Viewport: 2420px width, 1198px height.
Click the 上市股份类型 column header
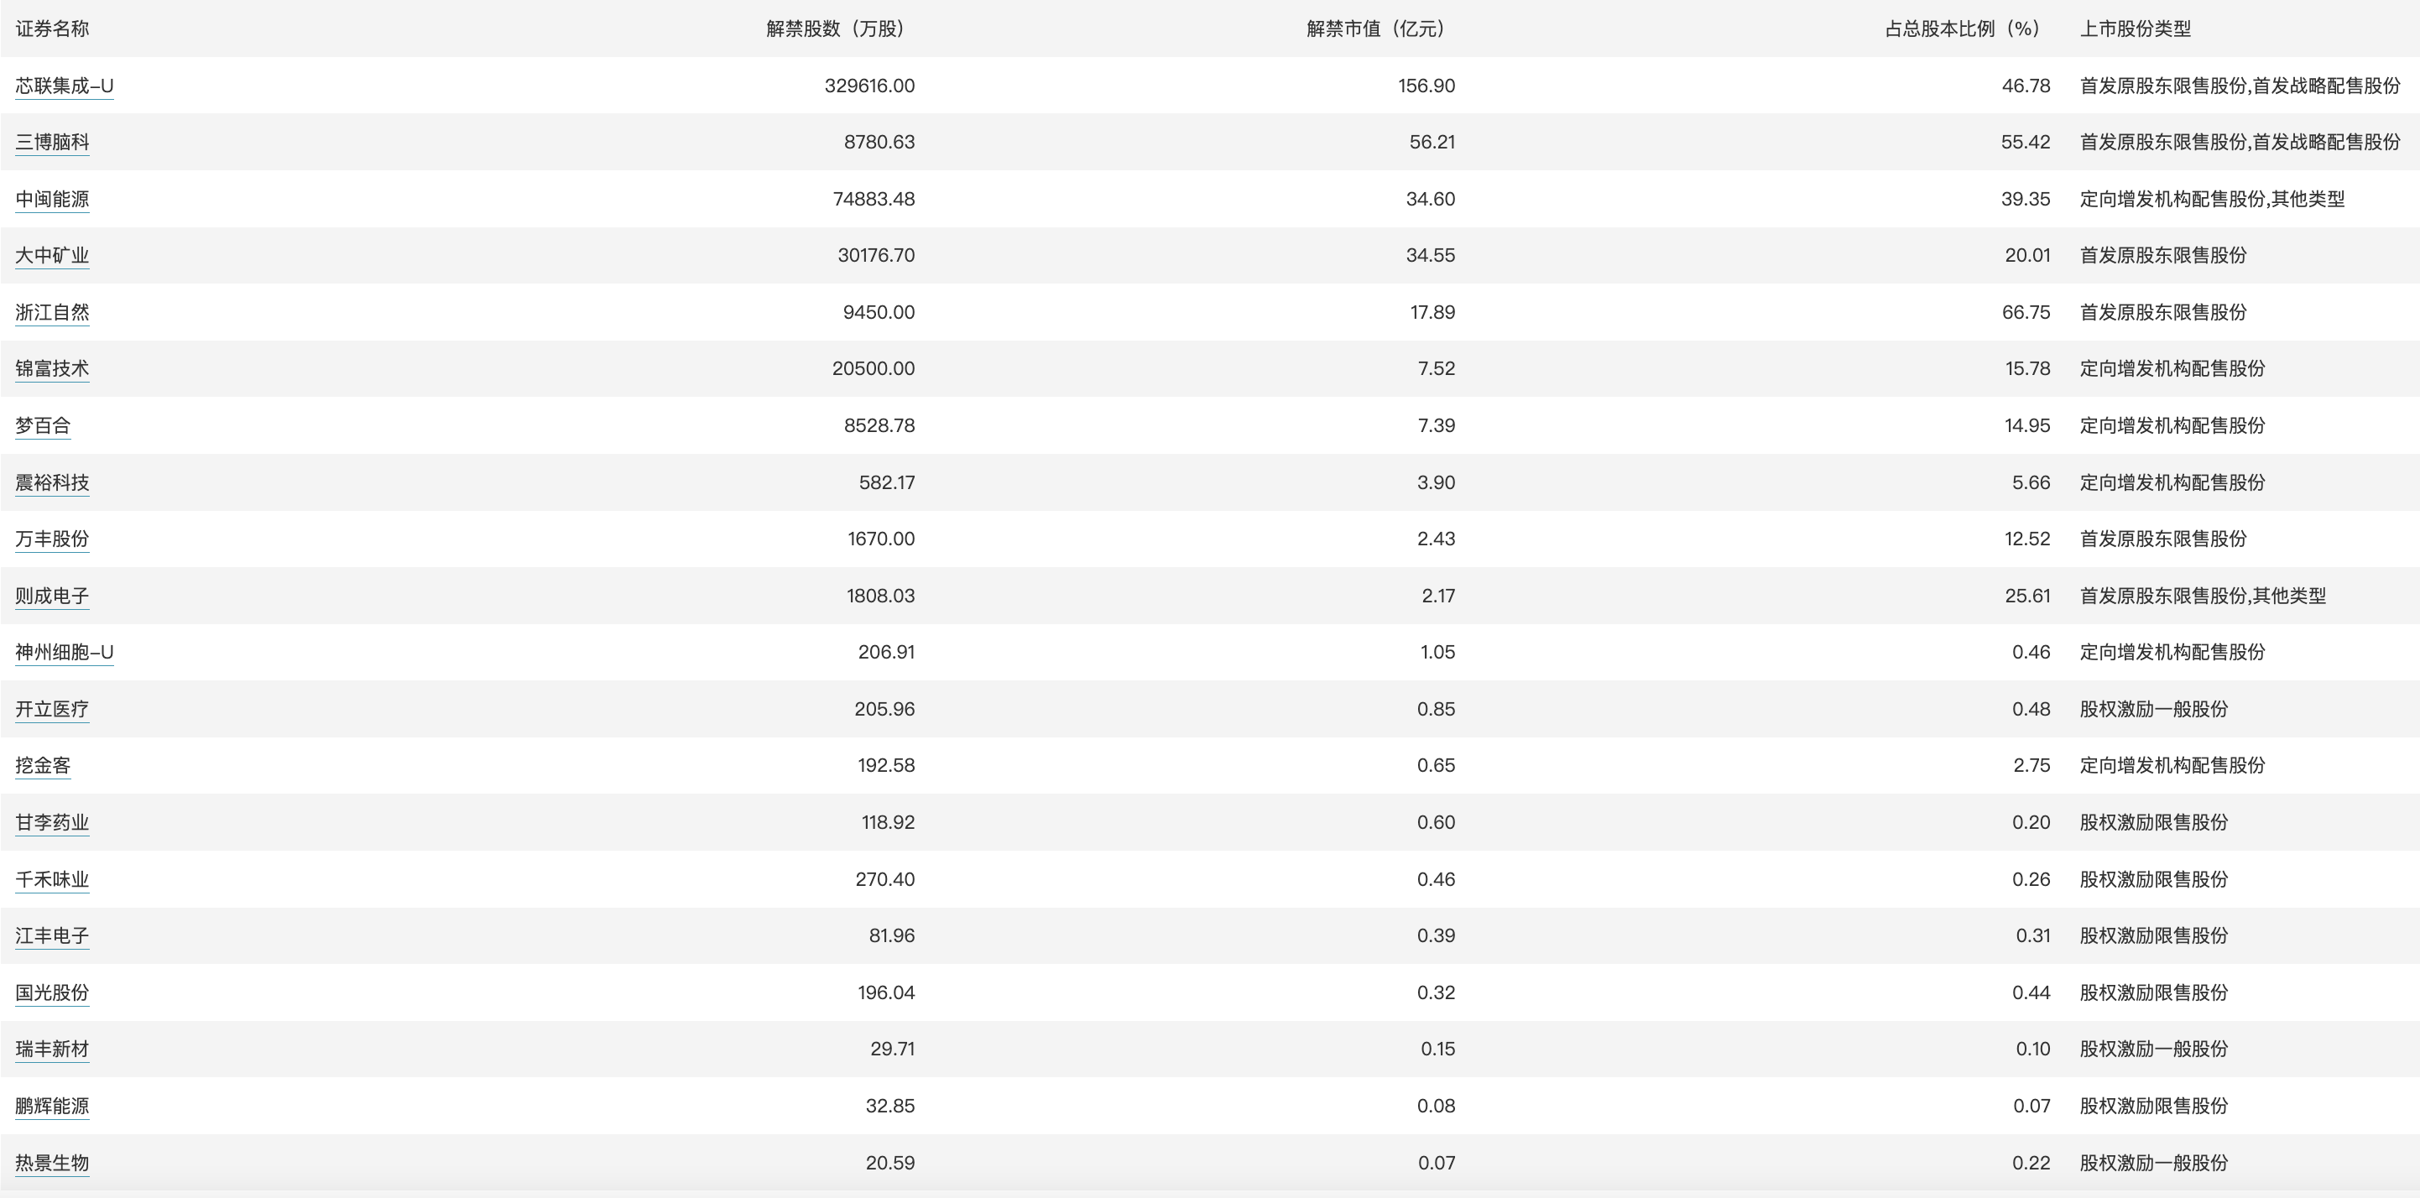pos(2135,29)
